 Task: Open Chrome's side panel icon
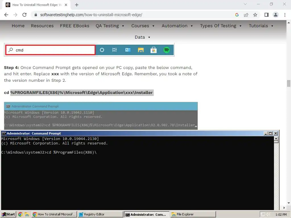267,15
